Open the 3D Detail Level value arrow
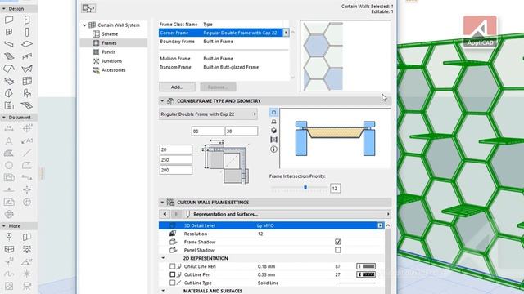The height and width of the screenshot is (294, 524). click(x=380, y=225)
